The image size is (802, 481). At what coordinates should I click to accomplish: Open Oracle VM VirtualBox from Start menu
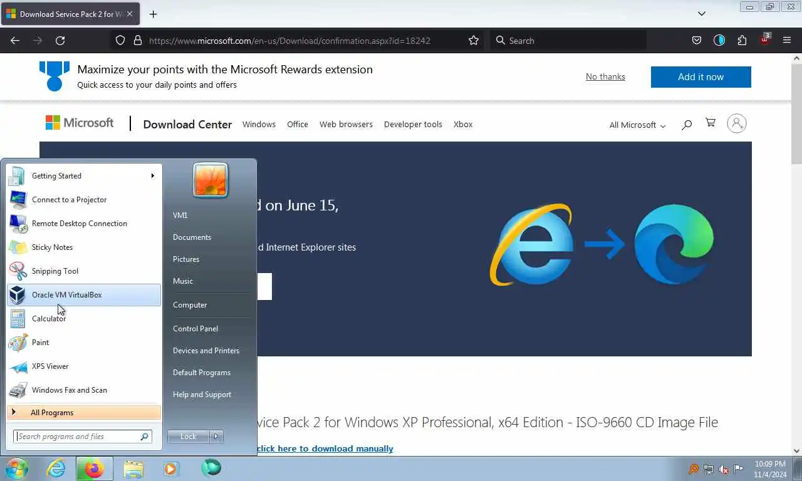[x=84, y=295]
